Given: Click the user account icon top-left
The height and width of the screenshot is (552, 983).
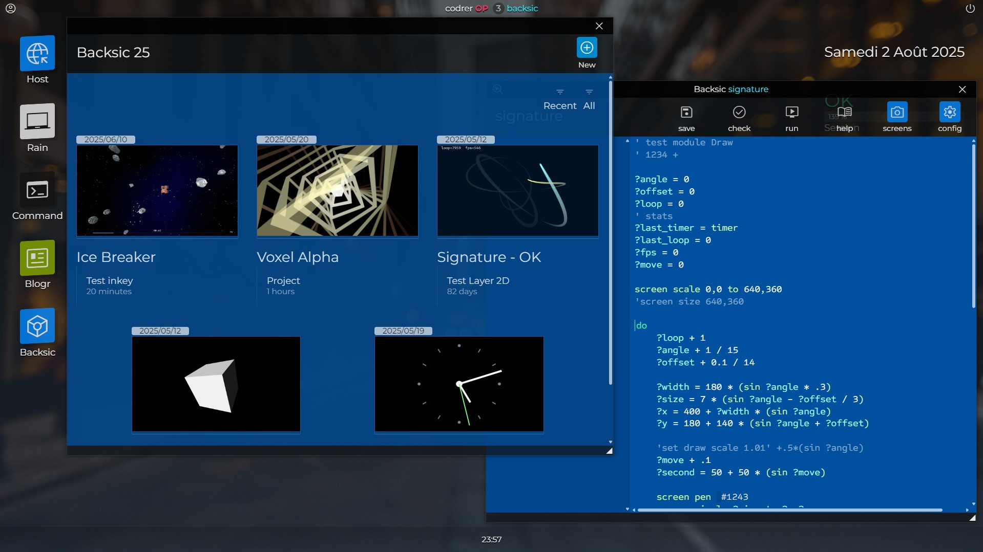Looking at the screenshot, I should click(11, 9).
